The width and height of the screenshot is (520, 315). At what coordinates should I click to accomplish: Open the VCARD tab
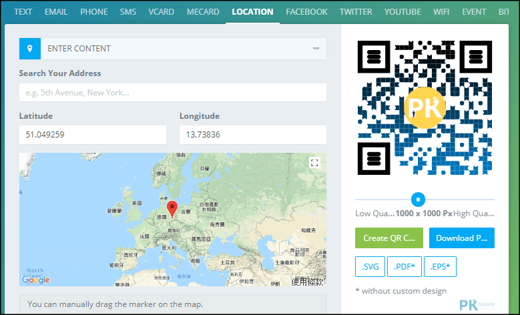(161, 11)
